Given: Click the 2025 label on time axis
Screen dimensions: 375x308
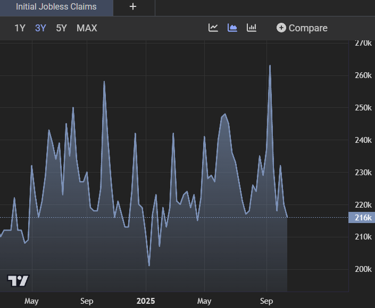Looking at the screenshot, I should (146, 301).
